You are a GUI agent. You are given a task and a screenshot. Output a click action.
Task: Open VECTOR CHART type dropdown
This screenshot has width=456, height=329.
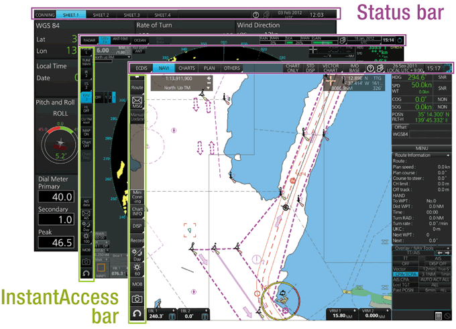pyautogui.click(x=331, y=68)
